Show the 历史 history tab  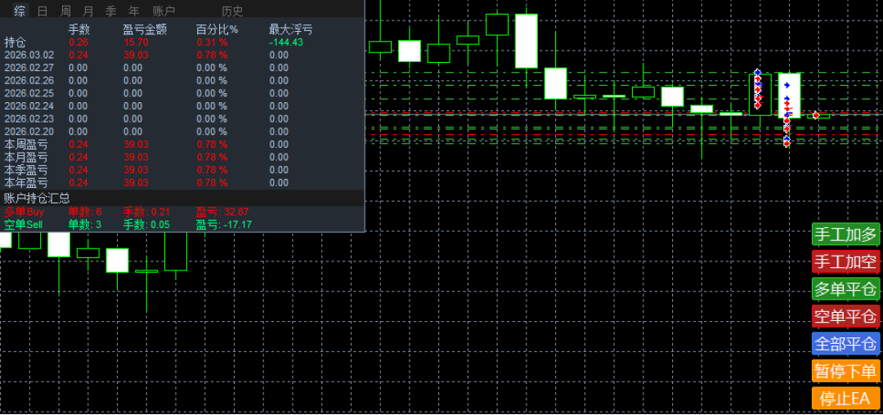coord(232,11)
